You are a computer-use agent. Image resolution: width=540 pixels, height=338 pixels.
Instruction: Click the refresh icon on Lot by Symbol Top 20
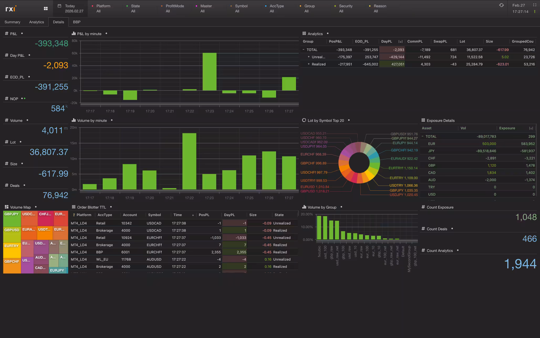pos(304,120)
